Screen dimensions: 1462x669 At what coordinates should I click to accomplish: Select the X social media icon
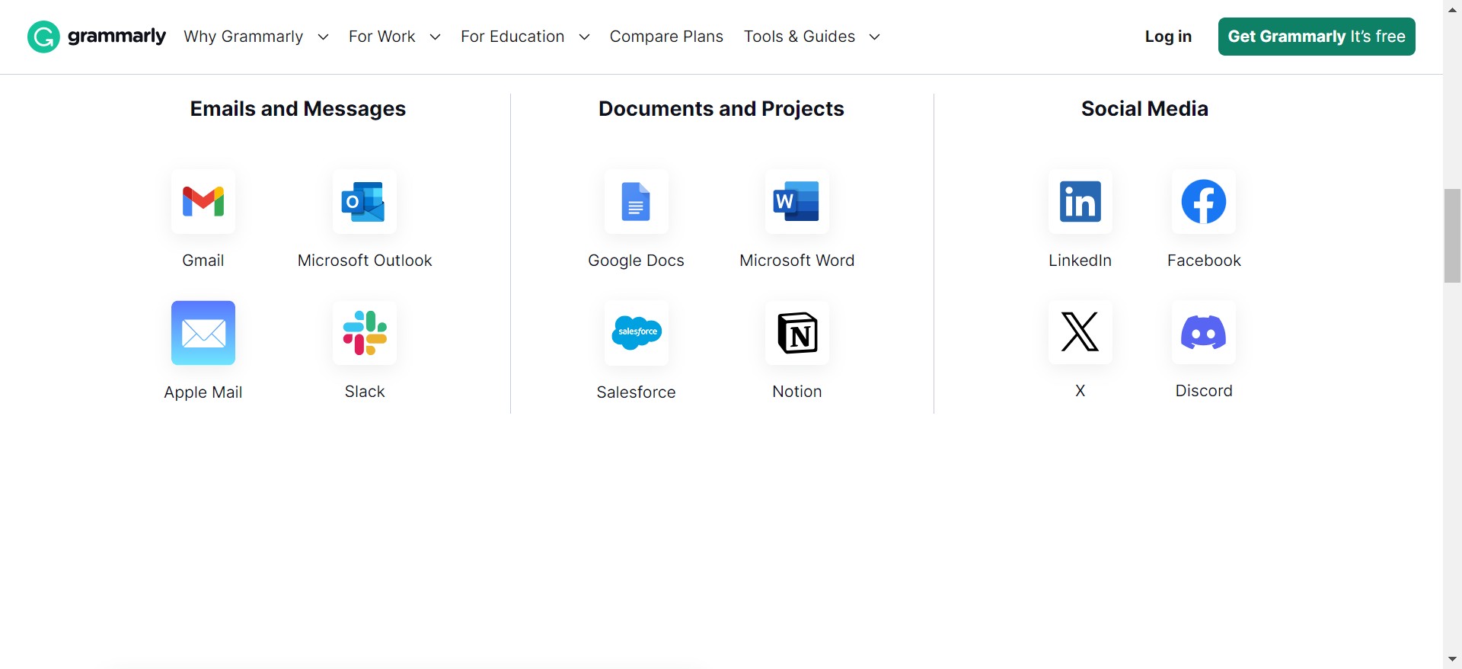coord(1080,332)
